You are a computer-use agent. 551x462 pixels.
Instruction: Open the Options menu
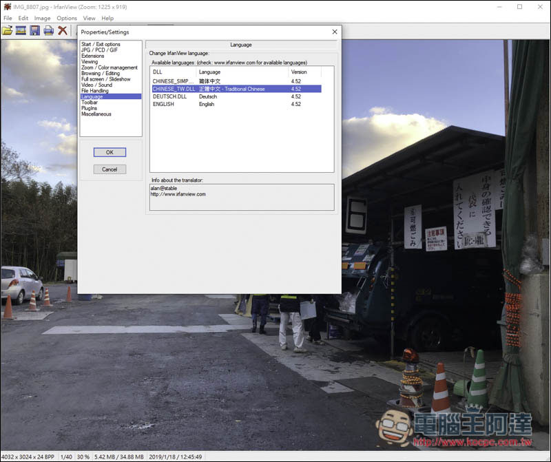(67, 18)
